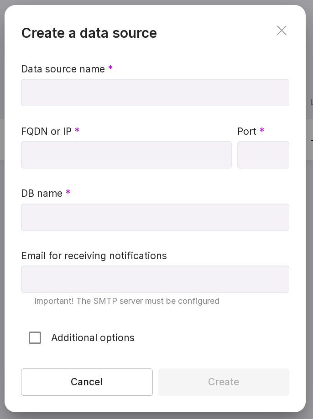Click the Create button
This screenshot has width=313, height=419.
tap(224, 382)
